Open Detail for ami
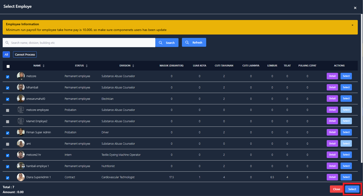The width and height of the screenshot is (363, 196). [332, 143]
